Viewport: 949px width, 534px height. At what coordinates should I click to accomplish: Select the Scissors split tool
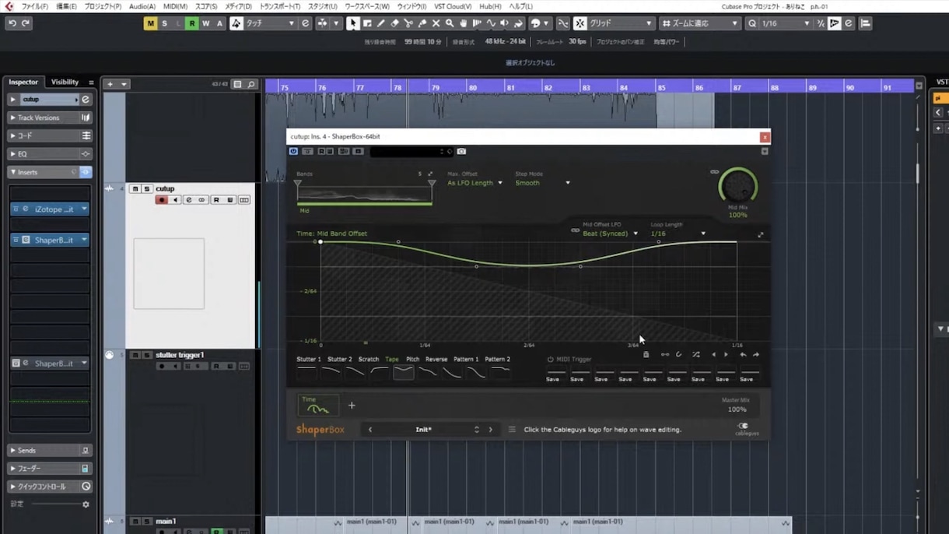tap(408, 23)
